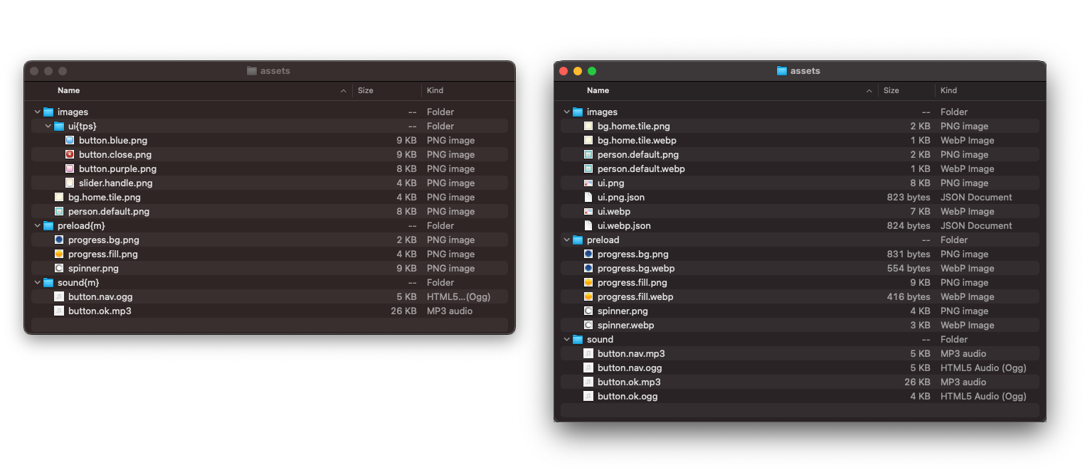Viewport: 1085px width, 472px height.
Task: Click the green zoom button on right window
Action: click(592, 71)
